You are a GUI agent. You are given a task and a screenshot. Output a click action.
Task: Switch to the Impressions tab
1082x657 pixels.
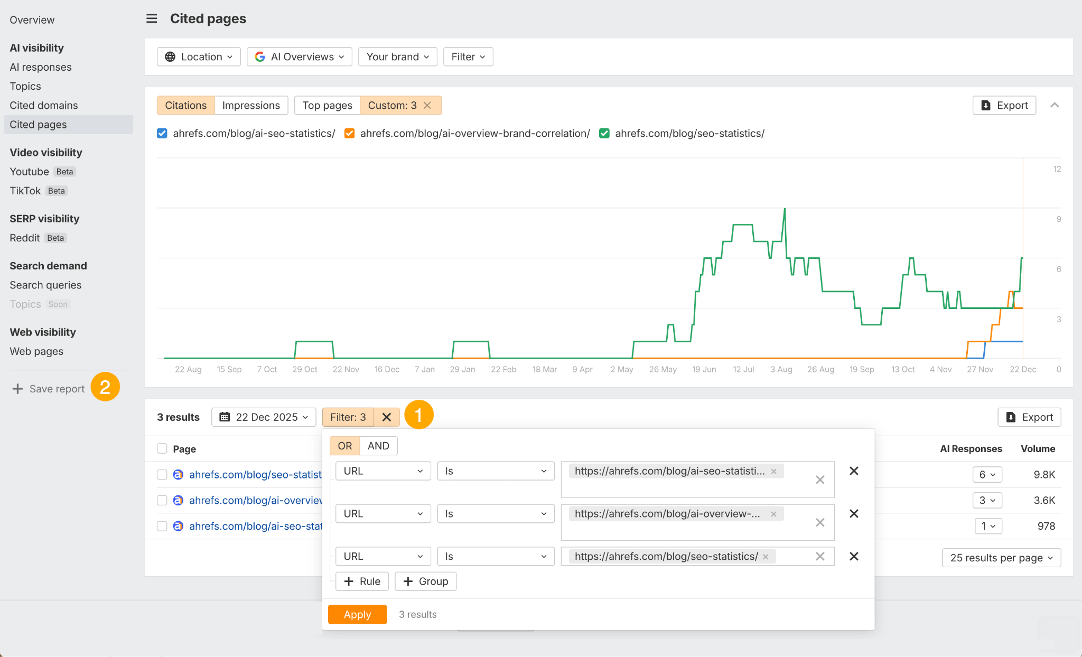[x=251, y=105]
